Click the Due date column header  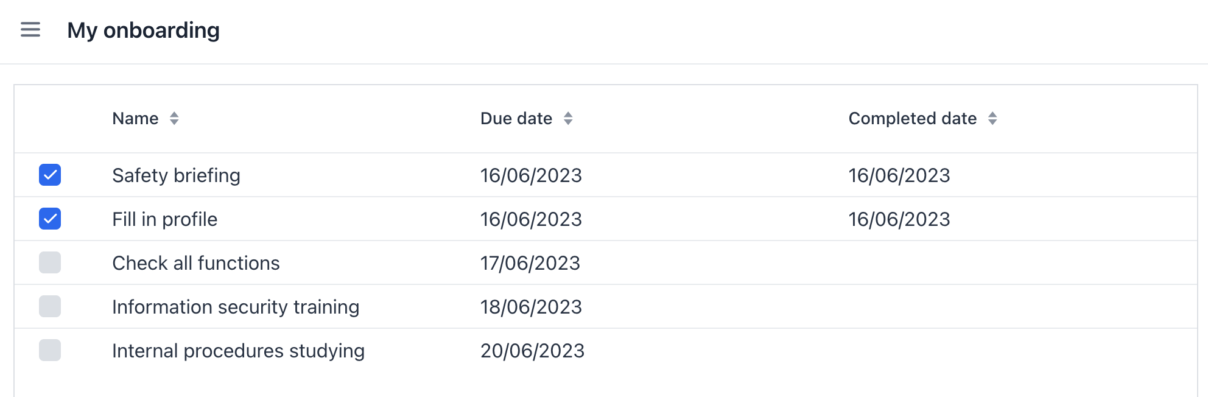point(516,119)
